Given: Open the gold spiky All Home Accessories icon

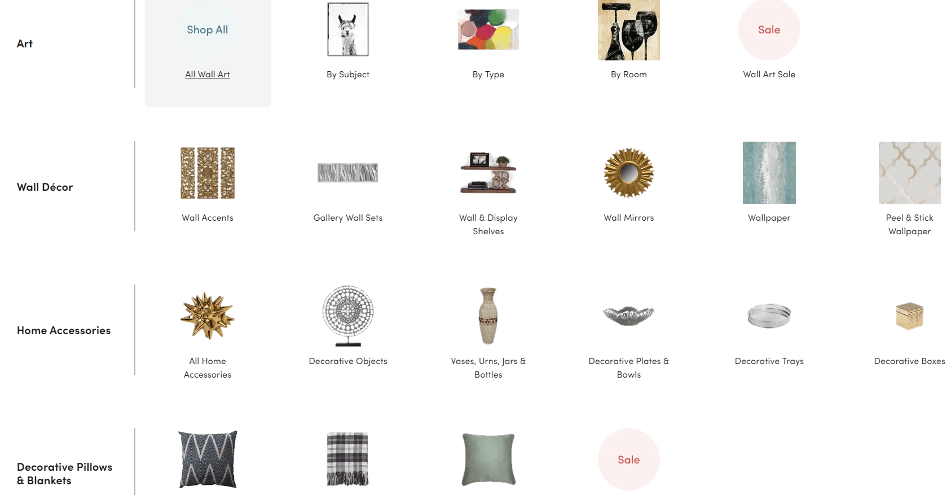Looking at the screenshot, I should point(208,316).
